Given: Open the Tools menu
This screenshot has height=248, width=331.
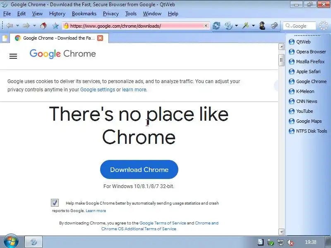Looking at the screenshot, I should 131,14.
